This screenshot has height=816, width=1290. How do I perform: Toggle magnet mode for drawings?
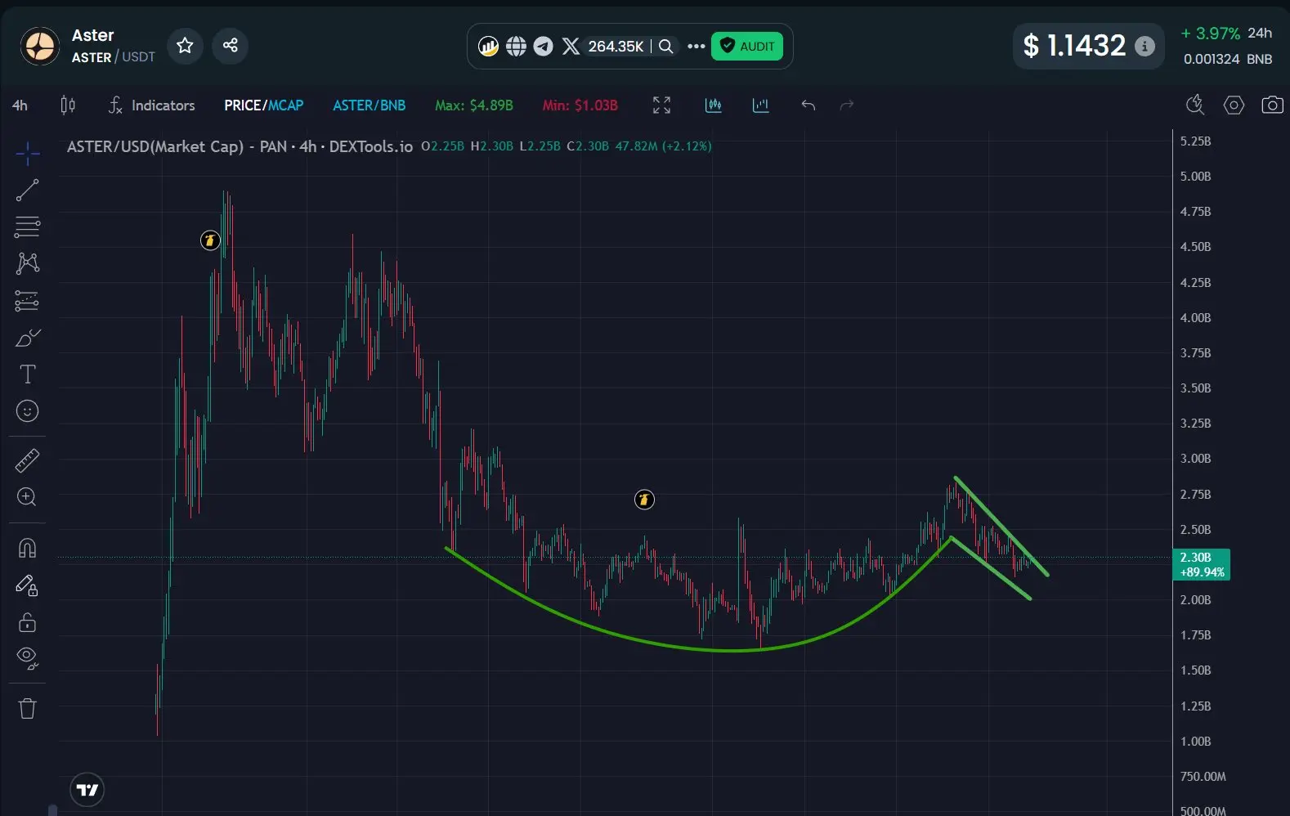tap(27, 548)
